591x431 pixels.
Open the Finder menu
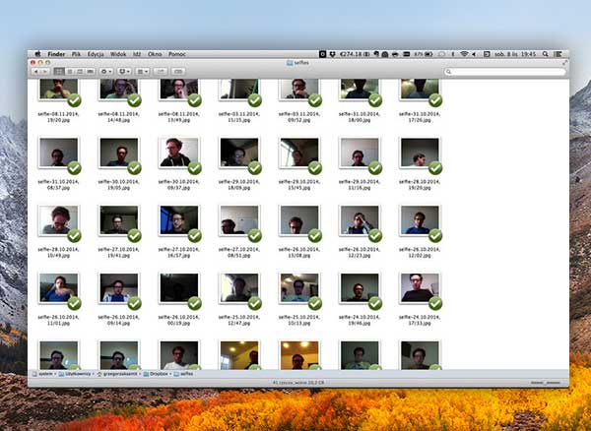coord(56,54)
